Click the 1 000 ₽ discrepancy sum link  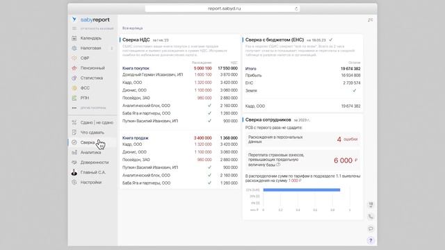[295, 181]
